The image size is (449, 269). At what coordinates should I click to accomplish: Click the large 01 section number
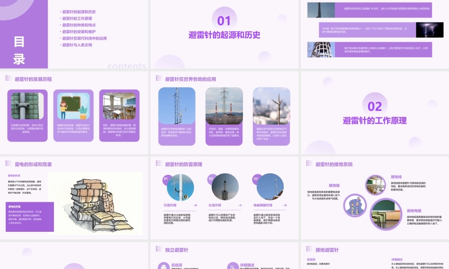pyautogui.click(x=224, y=21)
